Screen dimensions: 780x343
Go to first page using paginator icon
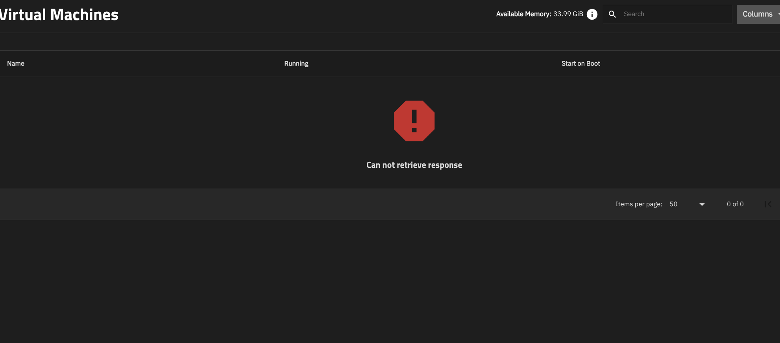click(x=768, y=204)
